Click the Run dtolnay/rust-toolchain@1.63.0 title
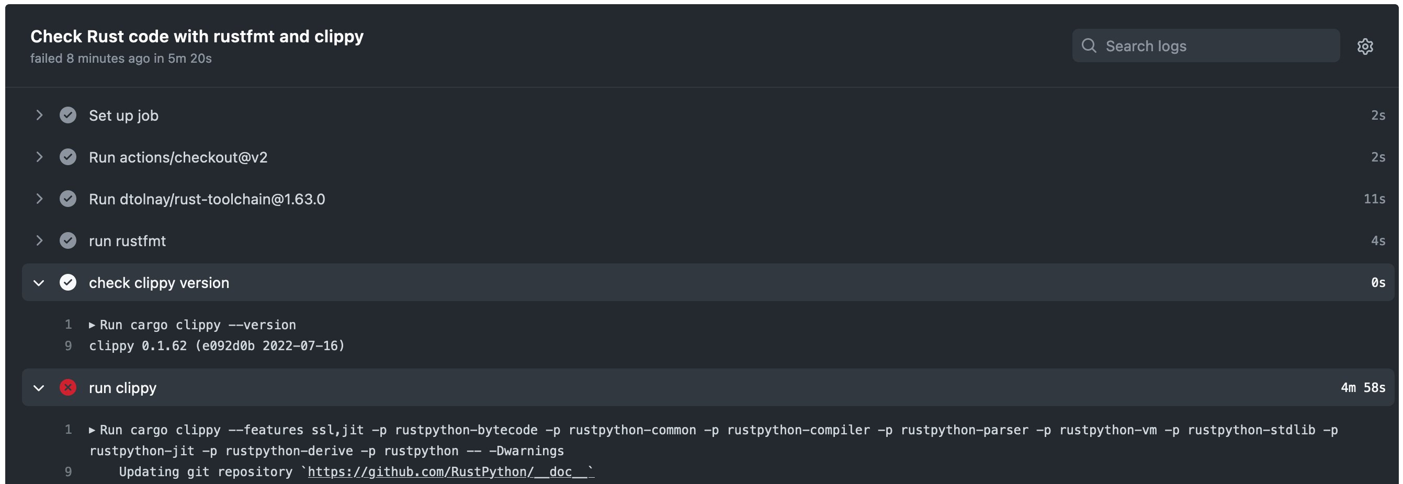This screenshot has height=484, width=1403. point(207,199)
